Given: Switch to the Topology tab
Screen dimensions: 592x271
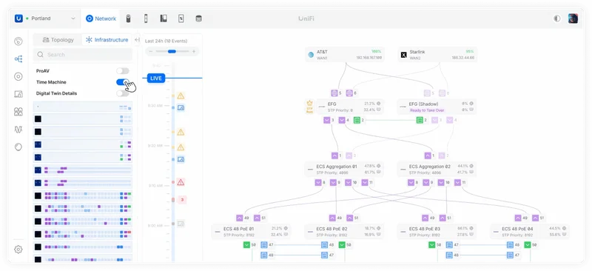Looking at the screenshot, I should pos(58,40).
